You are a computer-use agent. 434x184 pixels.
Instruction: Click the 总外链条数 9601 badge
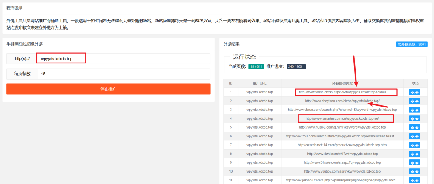(x=411, y=44)
